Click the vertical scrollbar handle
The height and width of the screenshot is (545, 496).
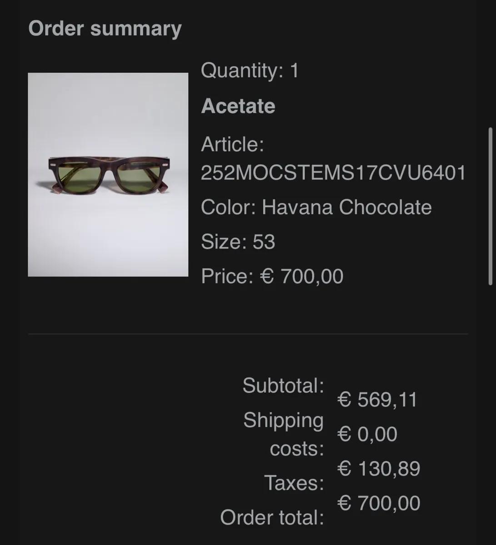(x=490, y=207)
